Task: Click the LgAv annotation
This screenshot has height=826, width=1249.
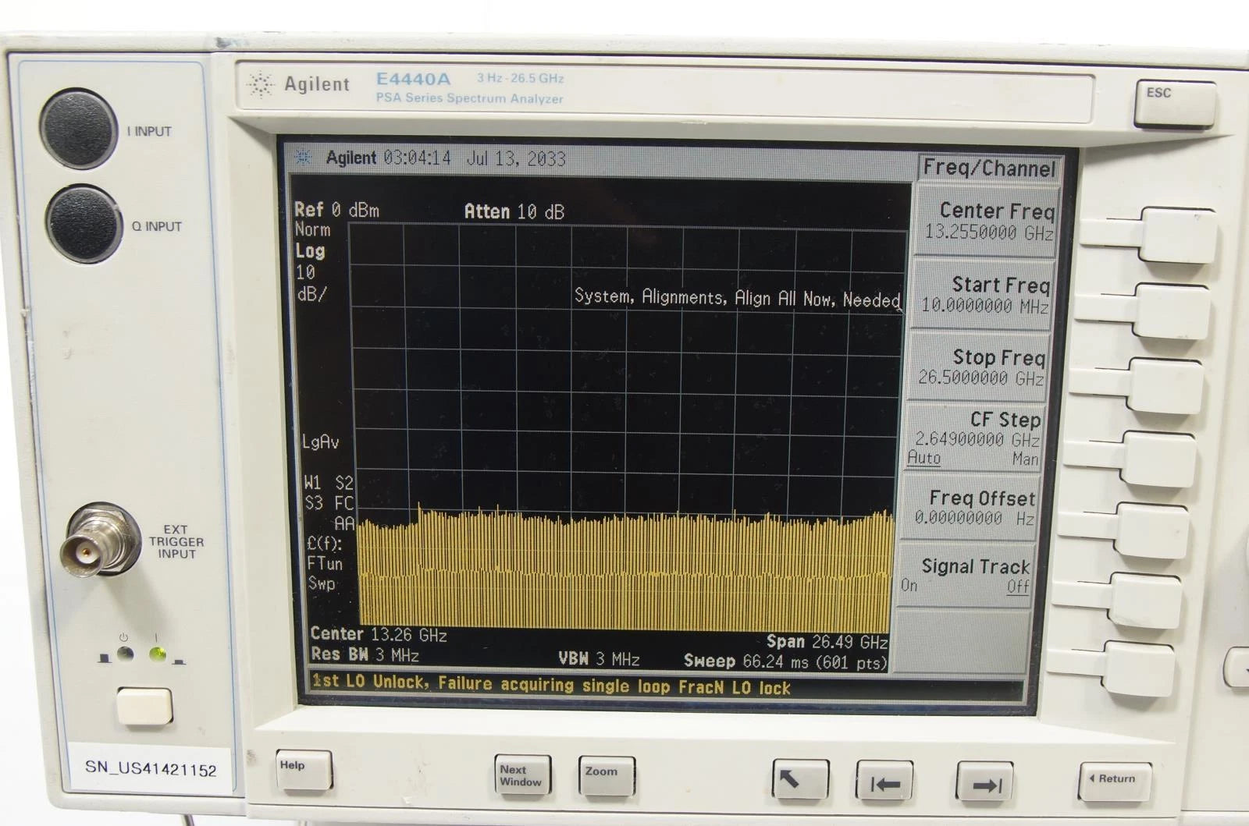Action: tap(321, 442)
